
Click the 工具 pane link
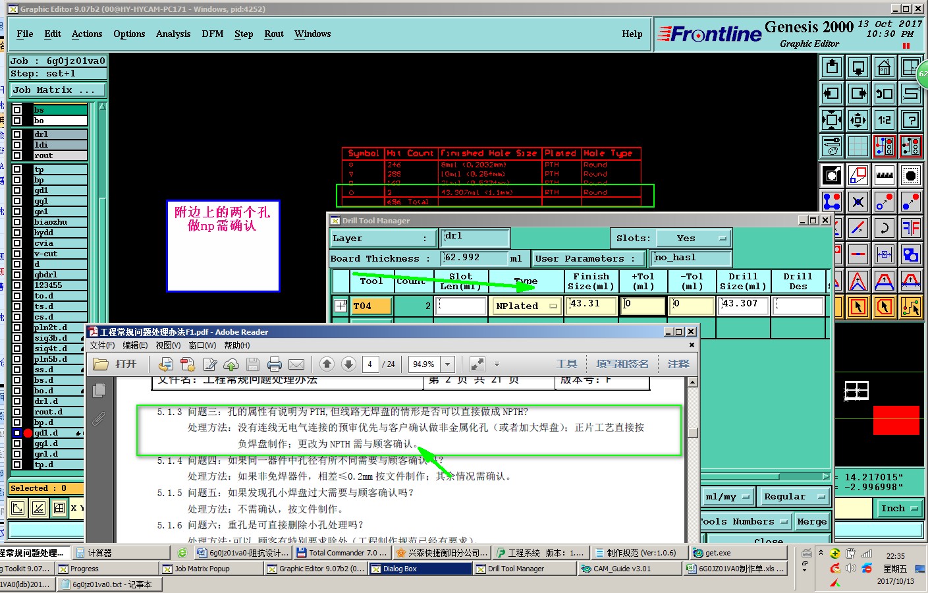click(x=566, y=364)
